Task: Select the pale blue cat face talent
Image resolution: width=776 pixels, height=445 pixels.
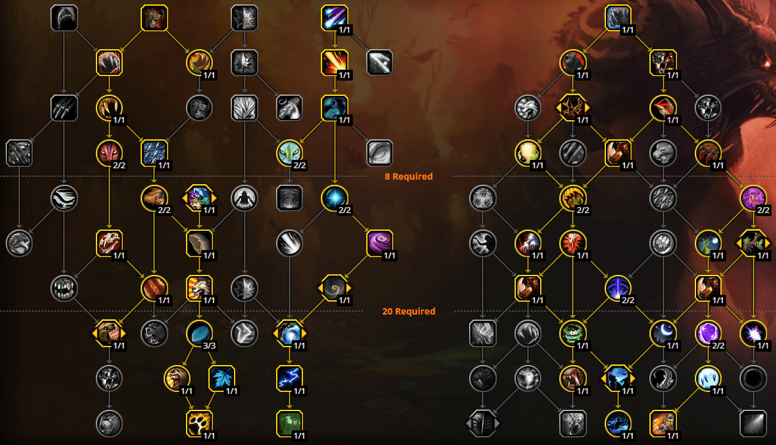Action: tap(290, 153)
